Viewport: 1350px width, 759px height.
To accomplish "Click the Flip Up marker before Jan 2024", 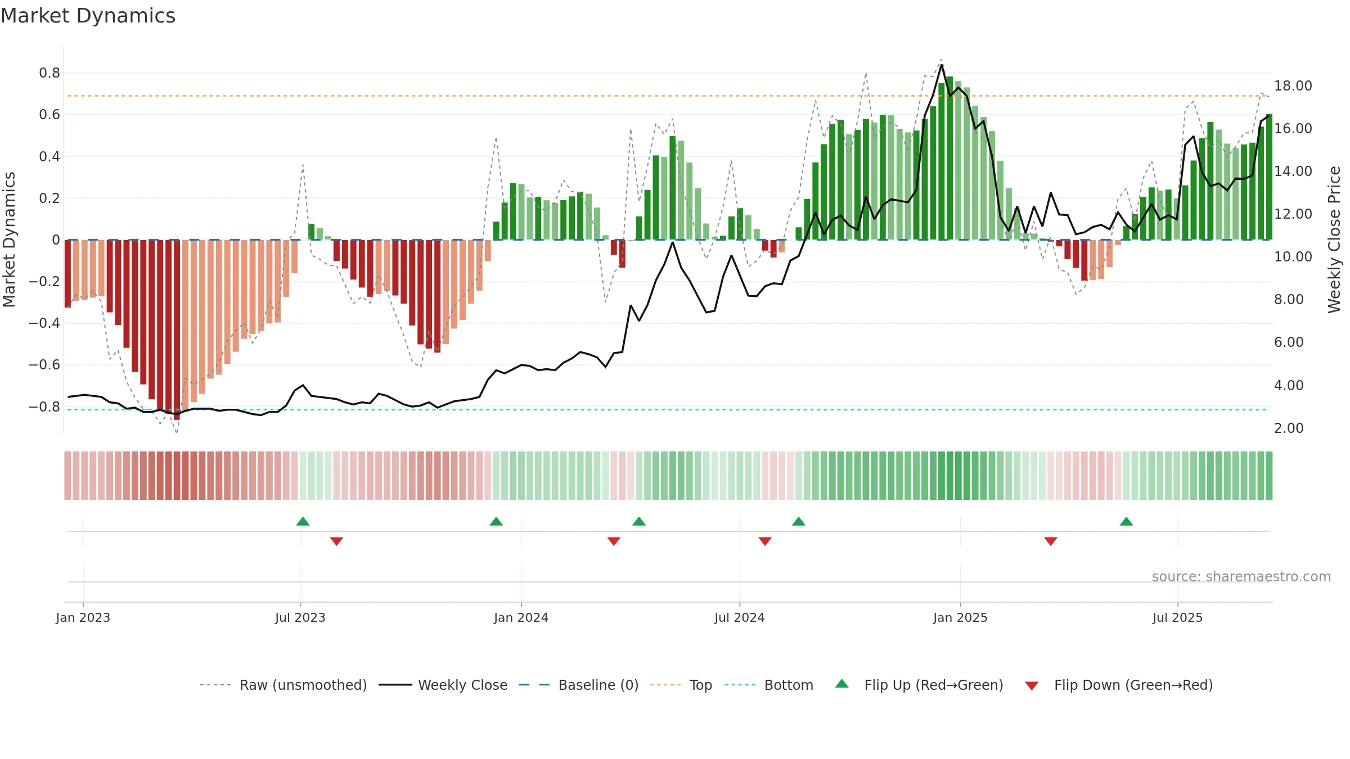I will [496, 521].
